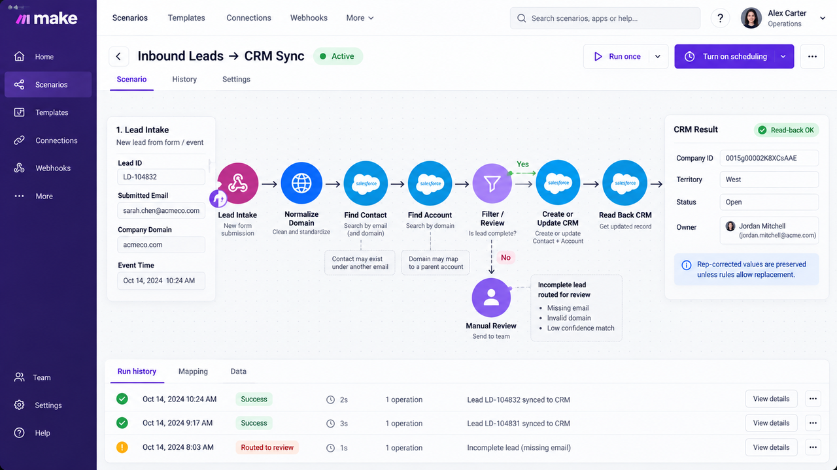Expand the Run once dropdown arrow
The image size is (837, 470).
point(658,57)
